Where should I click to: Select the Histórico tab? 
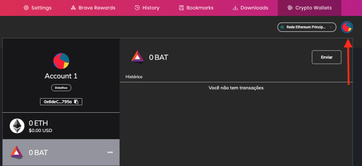click(134, 77)
